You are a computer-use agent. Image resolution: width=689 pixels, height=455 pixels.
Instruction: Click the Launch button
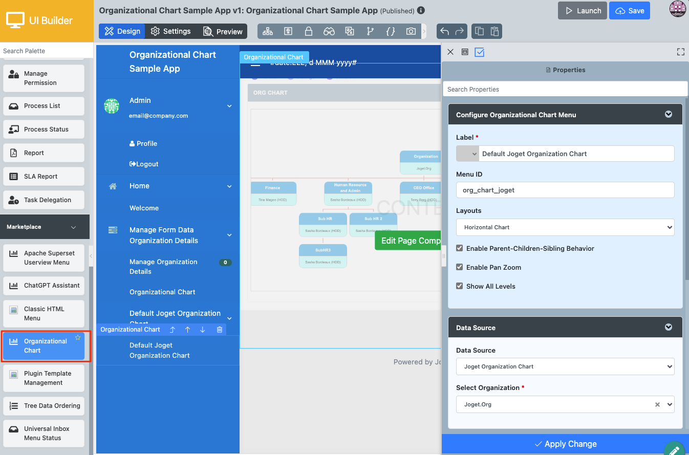[x=583, y=11]
